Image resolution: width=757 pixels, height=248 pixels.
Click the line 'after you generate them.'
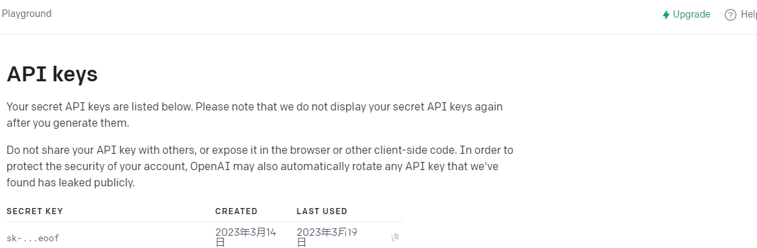(68, 123)
